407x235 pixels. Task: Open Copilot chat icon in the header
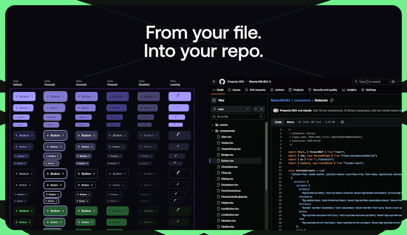pyautogui.click(x=393, y=82)
